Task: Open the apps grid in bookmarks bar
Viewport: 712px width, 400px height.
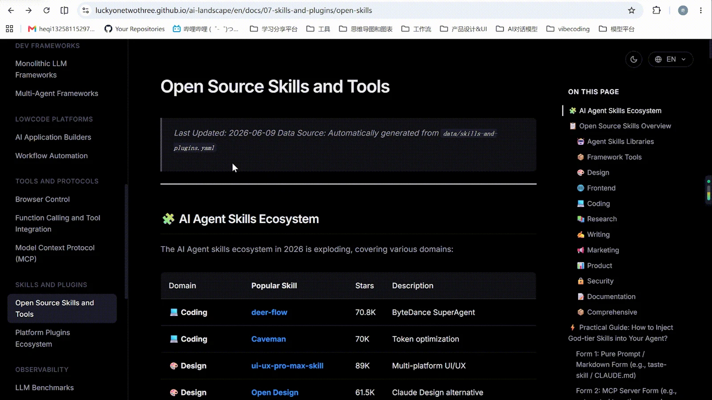Action: (x=9, y=29)
